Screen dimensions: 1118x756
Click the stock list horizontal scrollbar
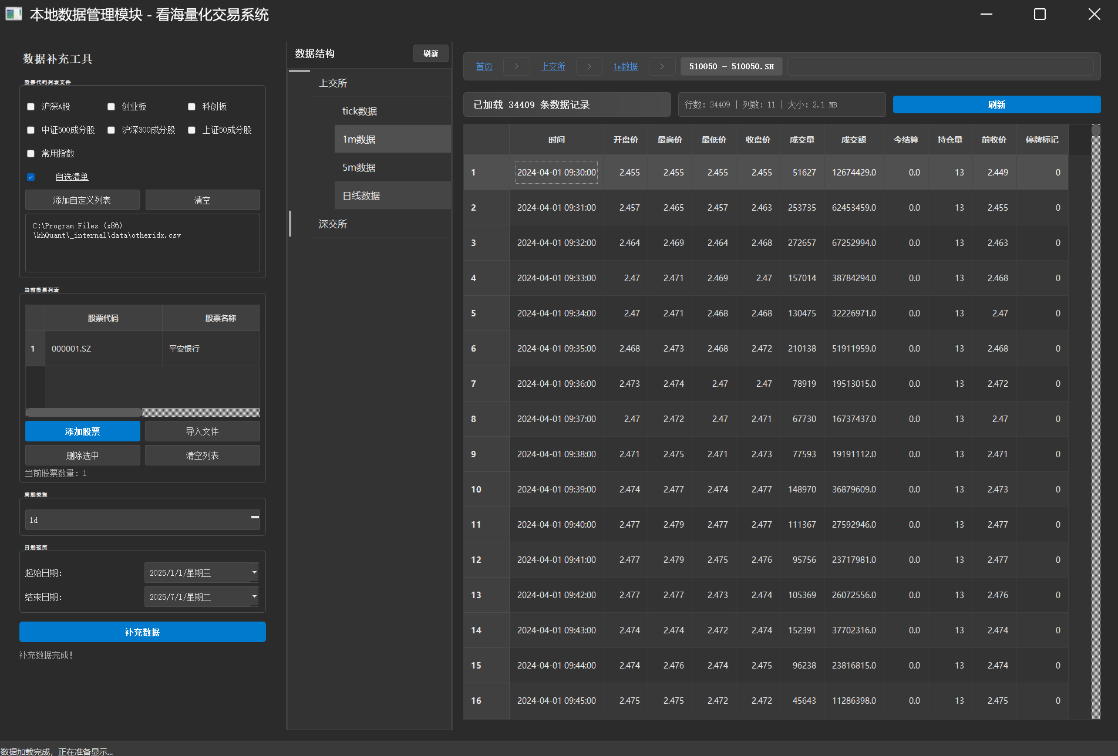pos(143,413)
